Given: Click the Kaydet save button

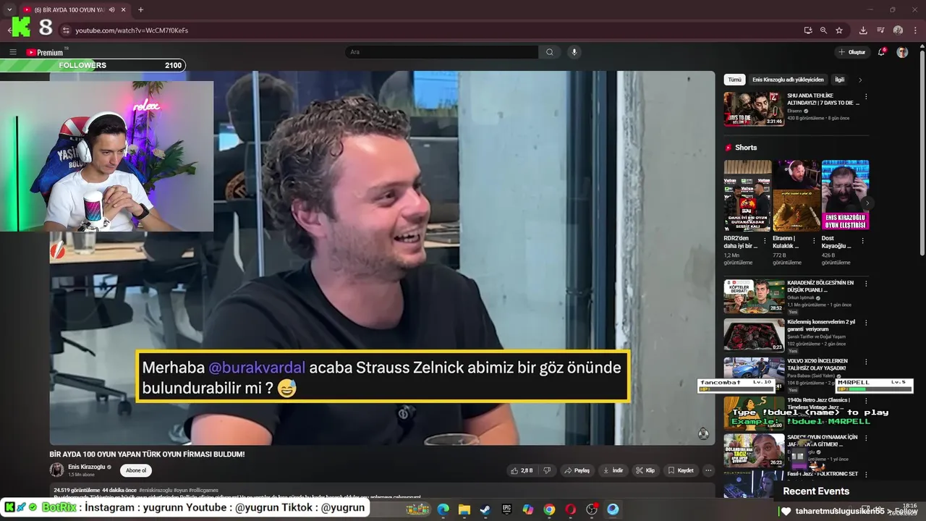Looking at the screenshot, I should [x=681, y=470].
